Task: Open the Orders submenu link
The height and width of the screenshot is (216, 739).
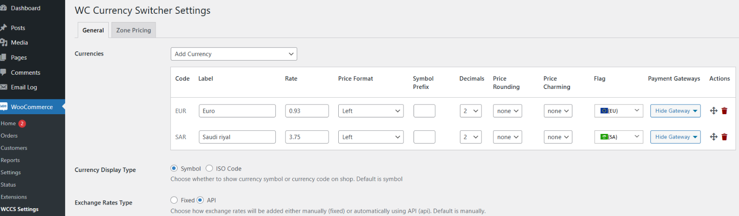Action: [x=9, y=136]
